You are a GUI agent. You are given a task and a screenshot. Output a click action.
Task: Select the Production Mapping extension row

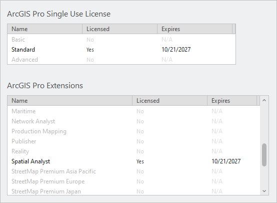pos(133,131)
